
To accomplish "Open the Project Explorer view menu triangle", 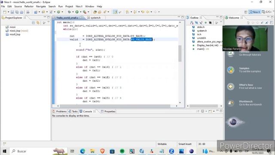I will tap(49, 22).
